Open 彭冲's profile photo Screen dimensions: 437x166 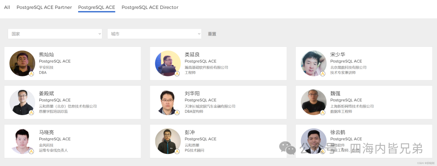[x=168, y=141]
